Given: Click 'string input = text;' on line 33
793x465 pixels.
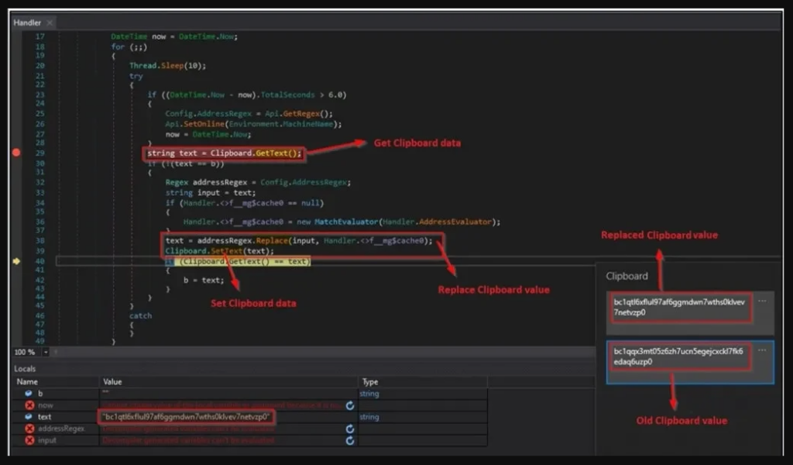Looking at the screenshot, I should (x=211, y=193).
